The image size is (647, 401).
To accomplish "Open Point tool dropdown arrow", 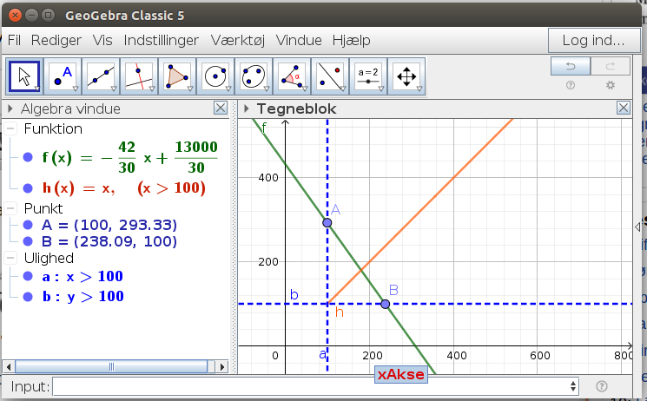I will [76, 89].
